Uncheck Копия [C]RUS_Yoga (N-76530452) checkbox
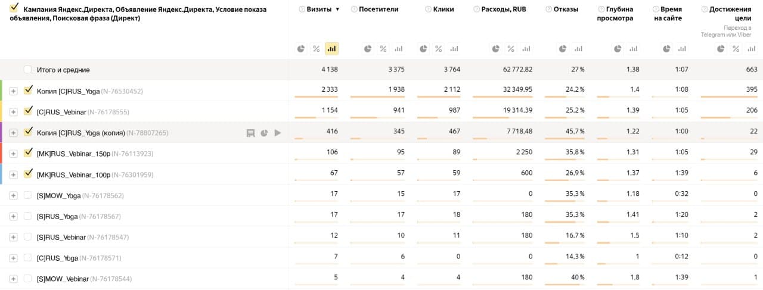 point(27,91)
